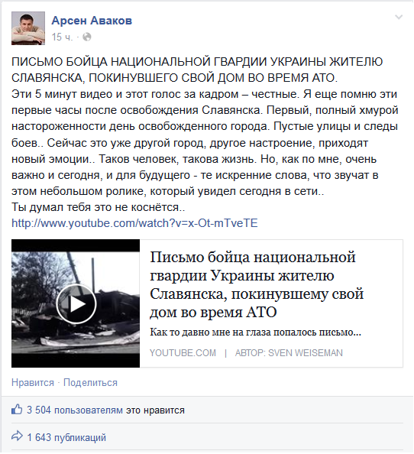Click the Поделиться share button

click(x=90, y=382)
